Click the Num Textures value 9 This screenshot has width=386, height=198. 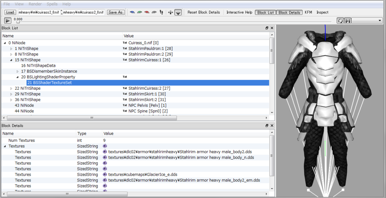(104, 140)
